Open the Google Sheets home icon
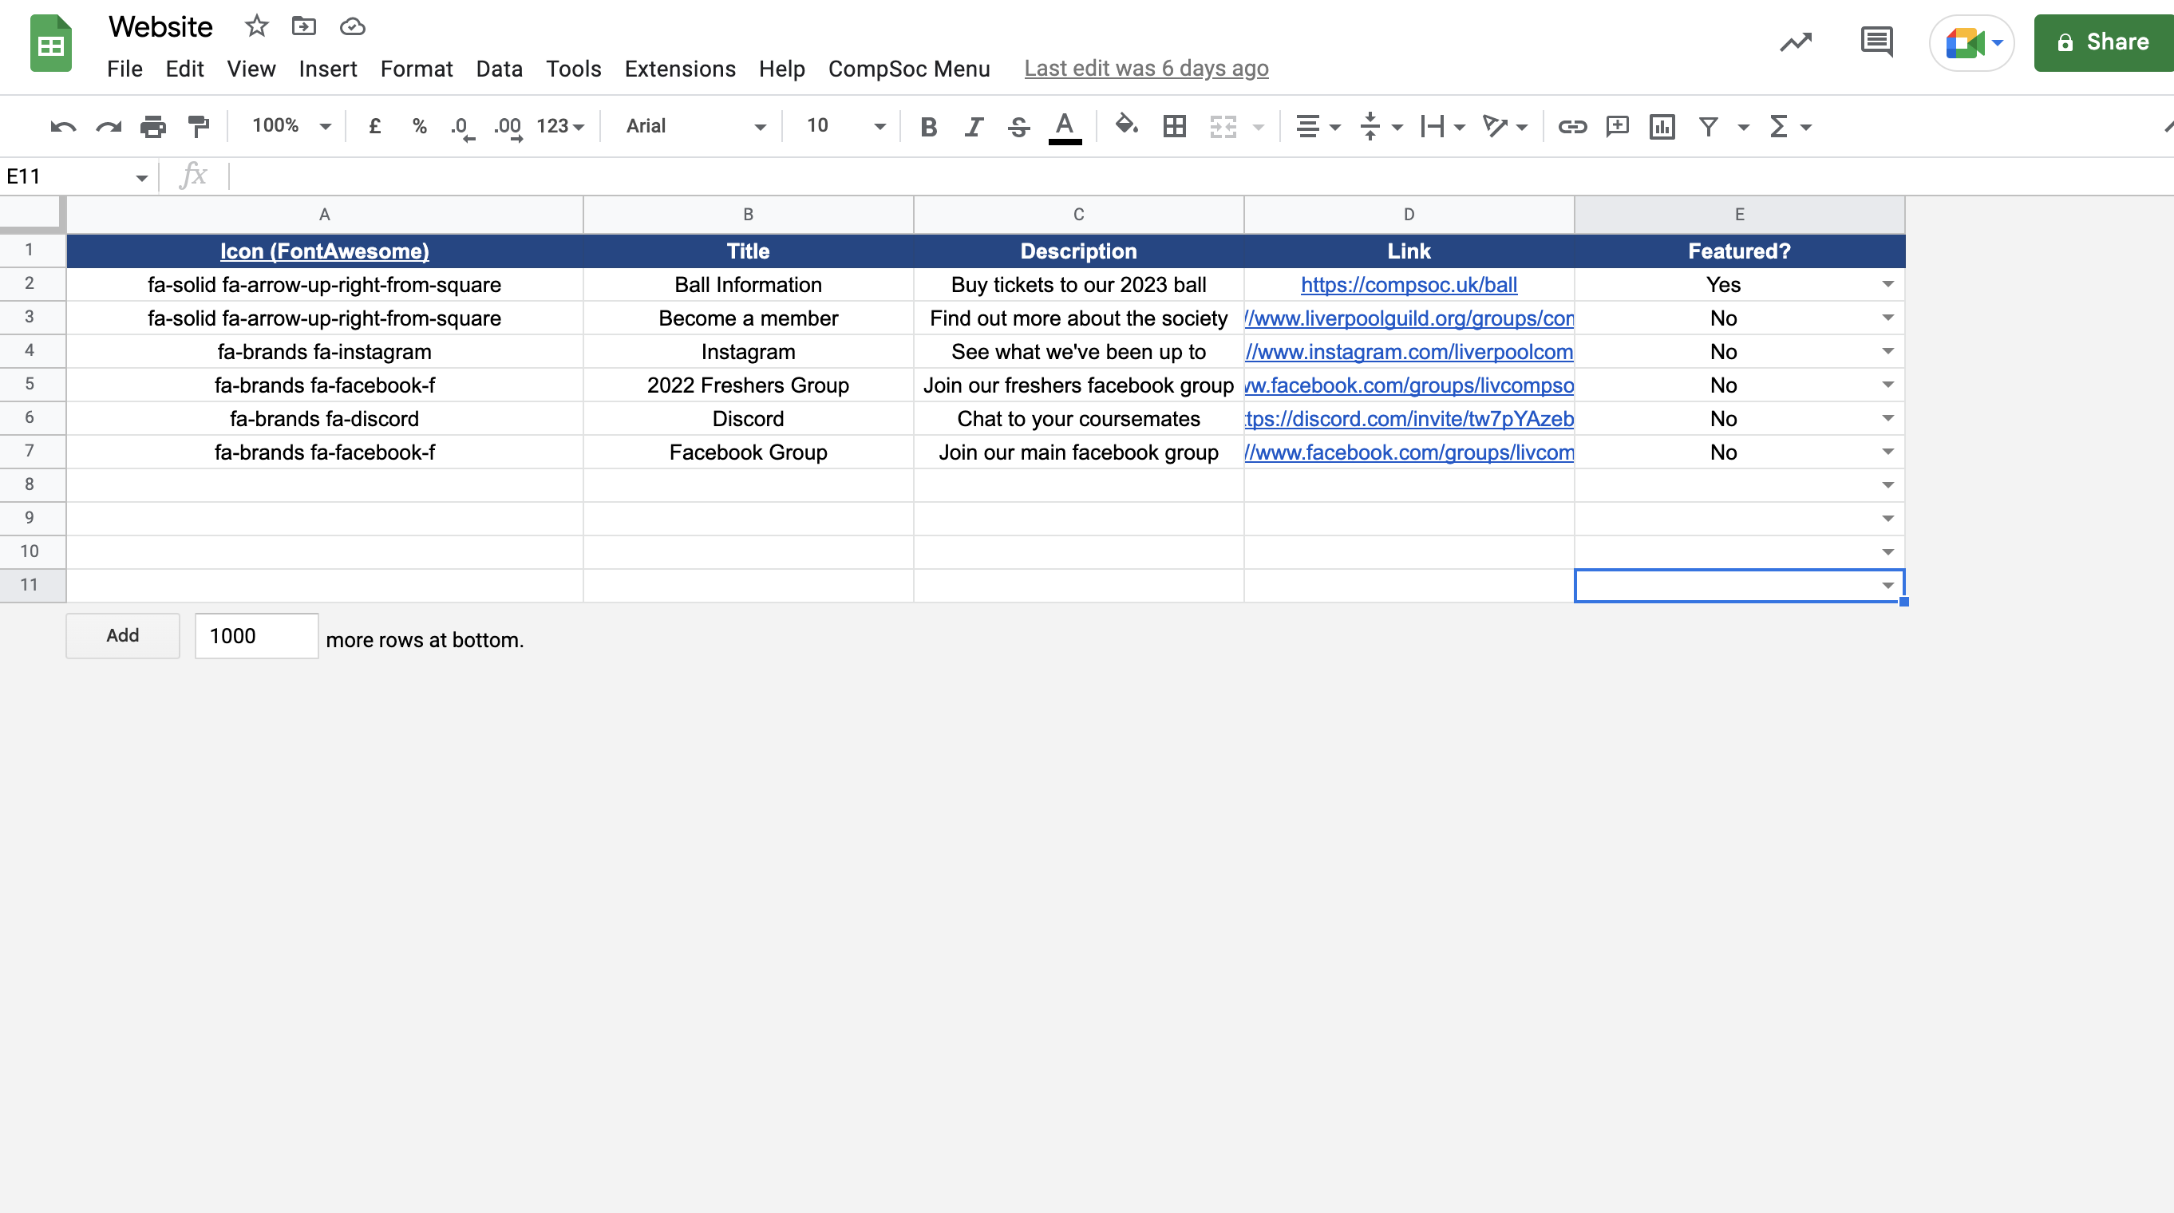 click(x=50, y=43)
